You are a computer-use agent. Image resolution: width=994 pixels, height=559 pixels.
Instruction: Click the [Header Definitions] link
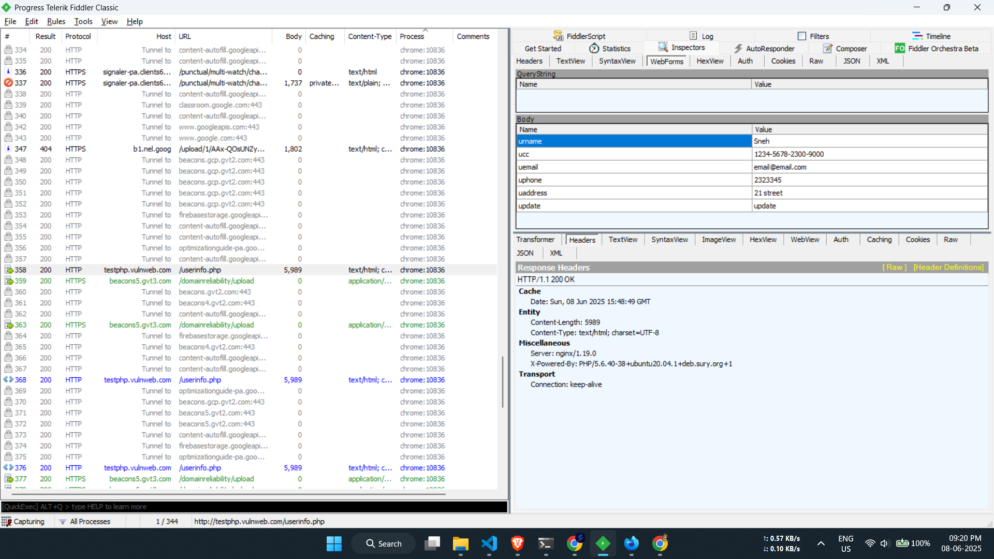click(948, 267)
